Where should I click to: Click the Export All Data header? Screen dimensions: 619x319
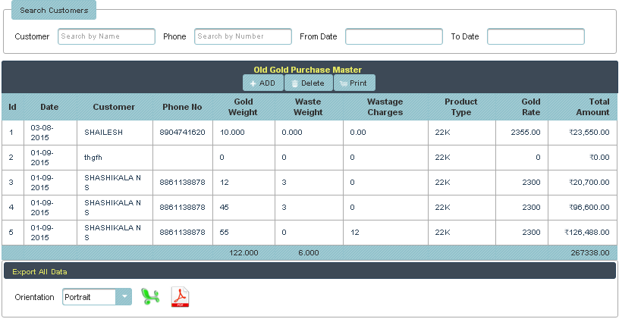[40, 271]
